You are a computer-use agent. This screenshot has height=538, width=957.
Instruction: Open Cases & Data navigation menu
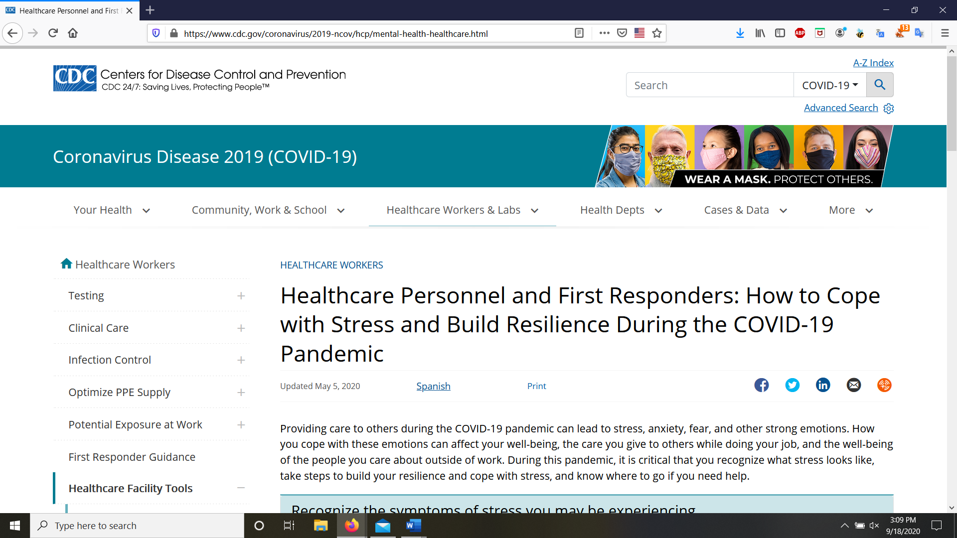point(745,210)
